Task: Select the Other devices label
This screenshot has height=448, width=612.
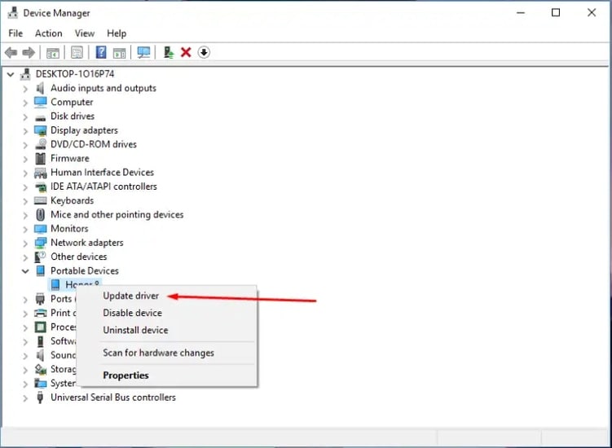Action: pos(79,257)
